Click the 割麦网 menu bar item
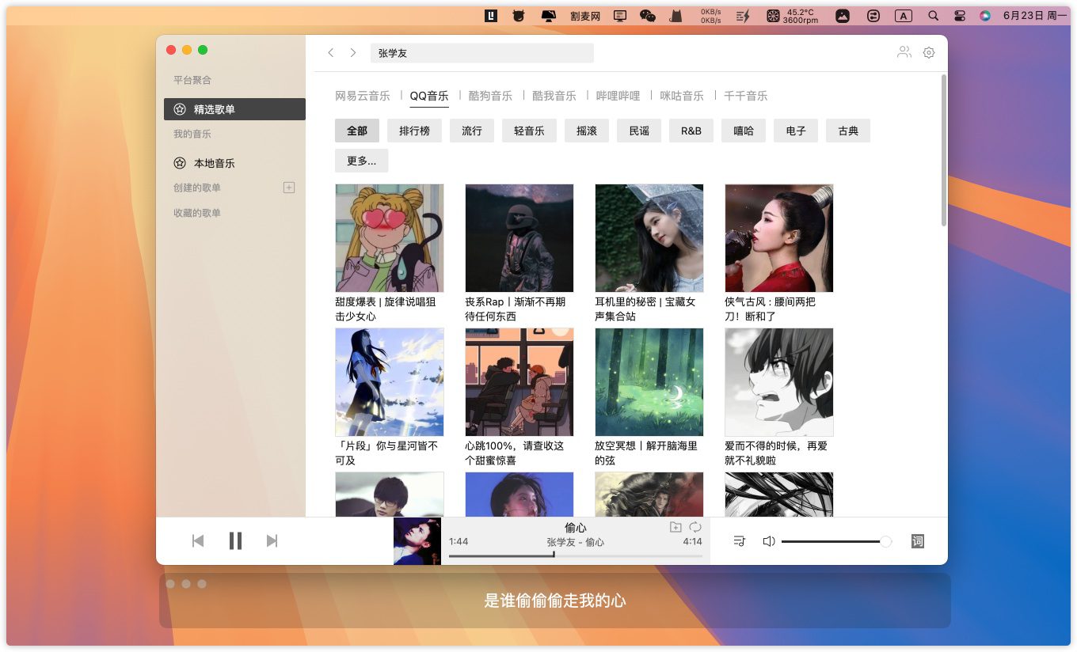This screenshot has height=652, width=1077. point(585,15)
